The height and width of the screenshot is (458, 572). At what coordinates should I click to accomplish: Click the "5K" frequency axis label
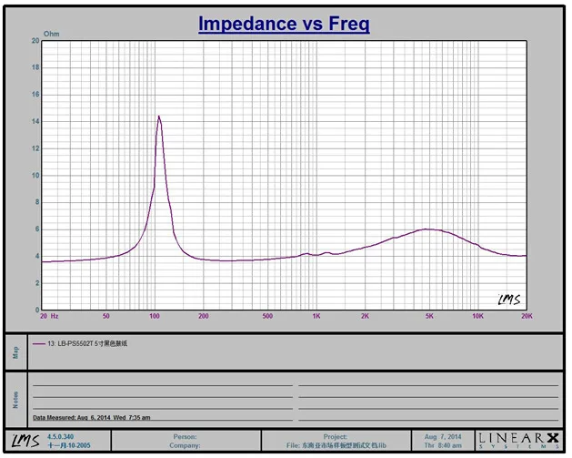[429, 316]
